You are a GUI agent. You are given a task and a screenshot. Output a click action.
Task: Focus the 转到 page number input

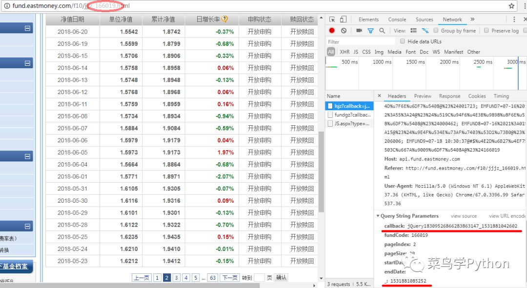click(259, 278)
